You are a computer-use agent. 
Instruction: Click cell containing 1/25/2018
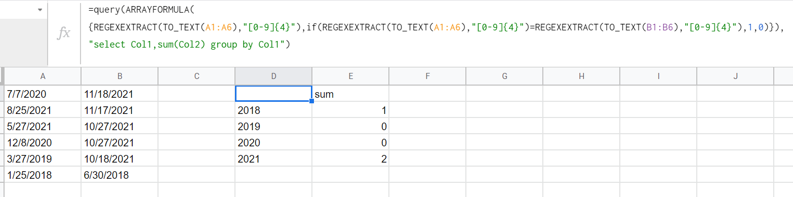[x=43, y=175]
